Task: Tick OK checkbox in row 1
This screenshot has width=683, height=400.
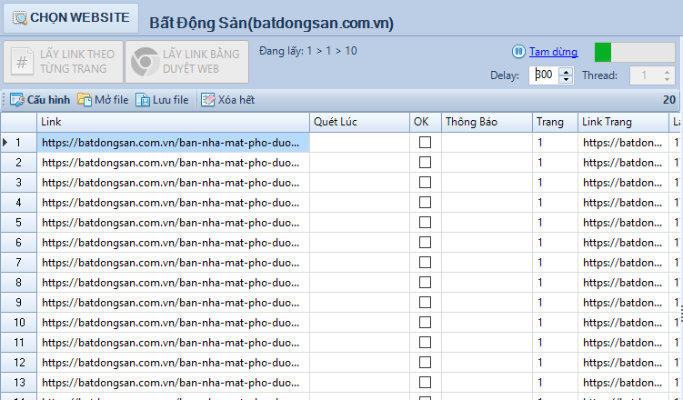Action: click(x=425, y=143)
